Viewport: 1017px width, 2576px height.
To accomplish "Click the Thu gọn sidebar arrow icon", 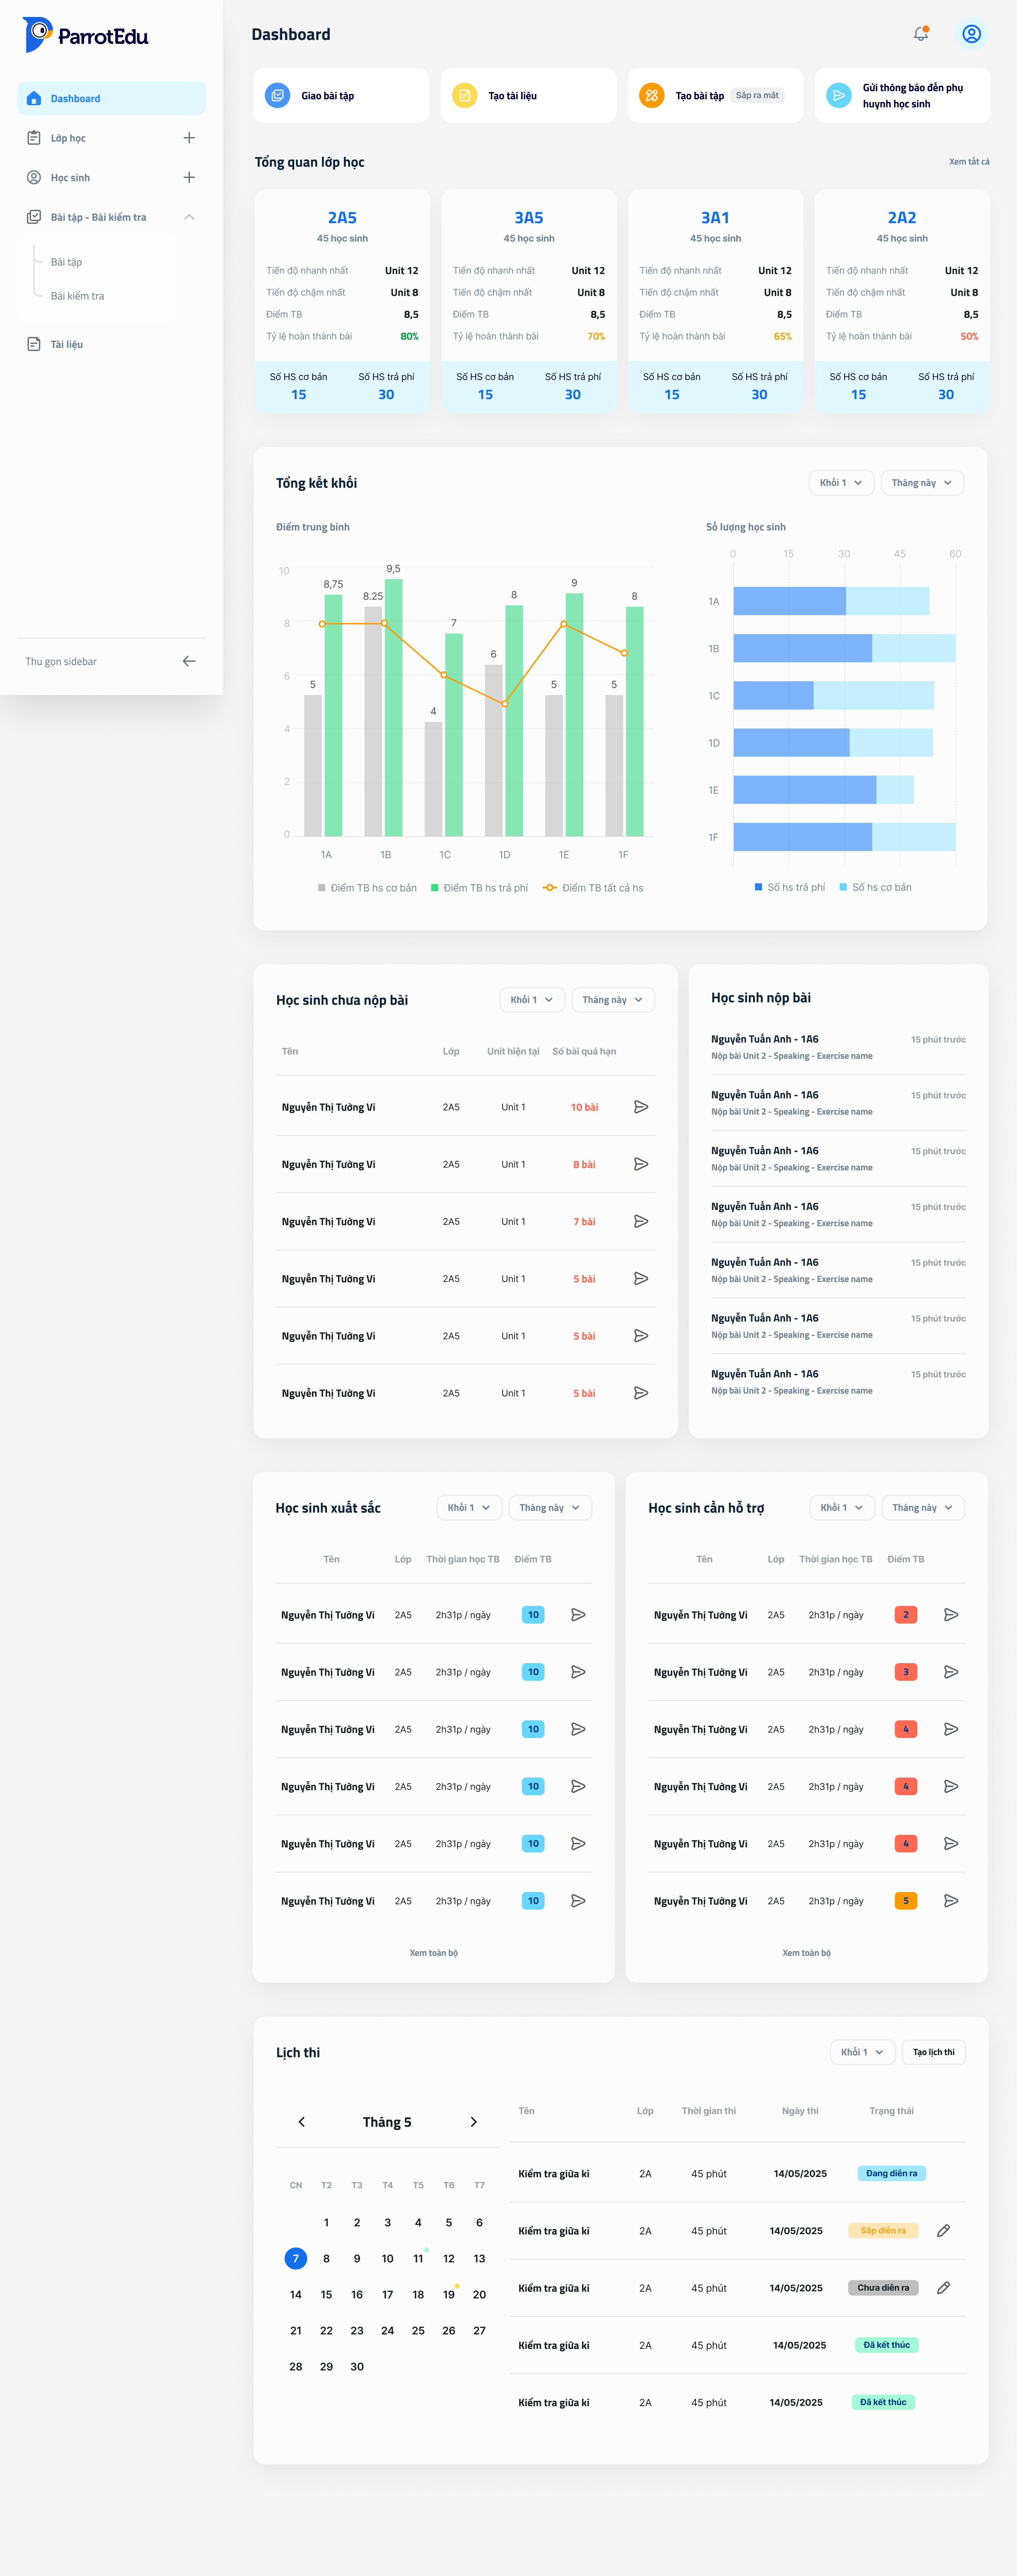I will 189,661.
